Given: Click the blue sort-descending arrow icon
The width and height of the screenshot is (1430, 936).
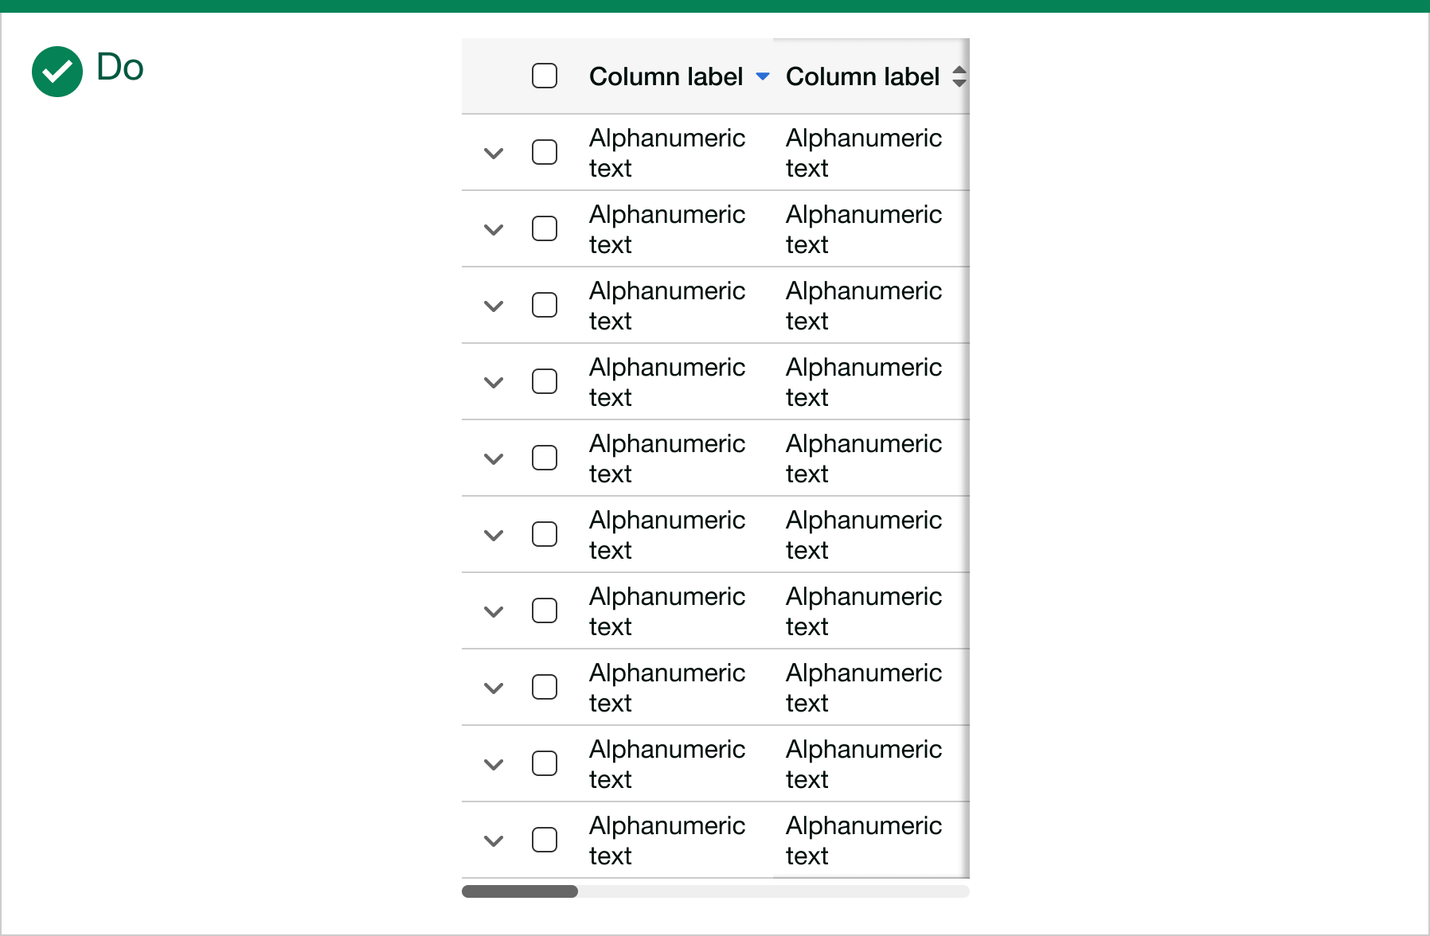Looking at the screenshot, I should coord(763,77).
